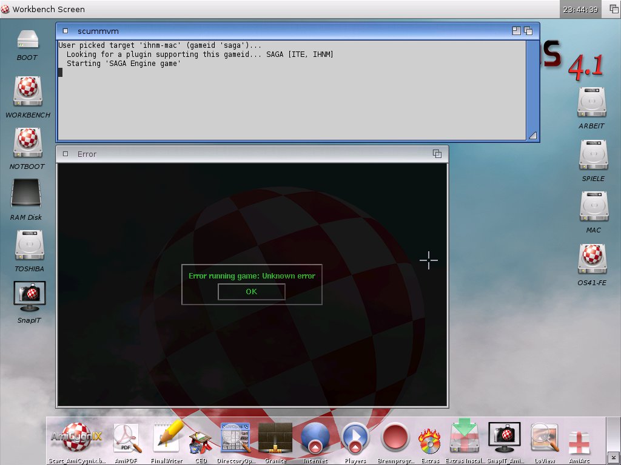Viewport: 621px width, 465px height.
Task: Click the scummvm window close gadget
Action: click(x=65, y=31)
